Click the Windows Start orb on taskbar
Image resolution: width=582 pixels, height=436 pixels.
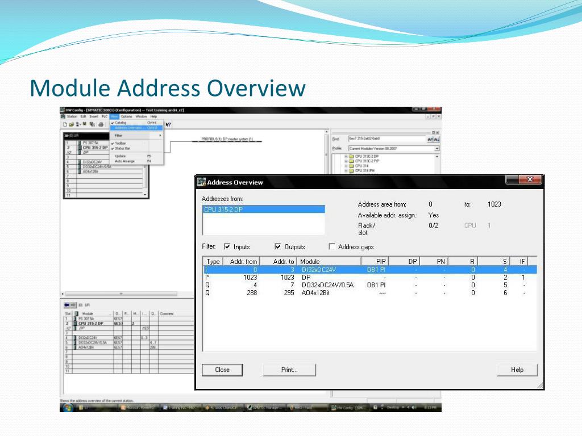click(x=68, y=408)
